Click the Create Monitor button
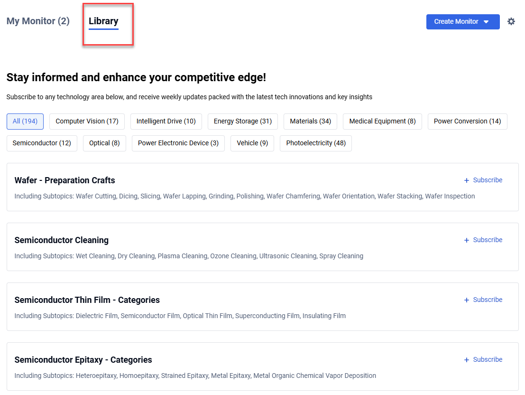 point(456,21)
